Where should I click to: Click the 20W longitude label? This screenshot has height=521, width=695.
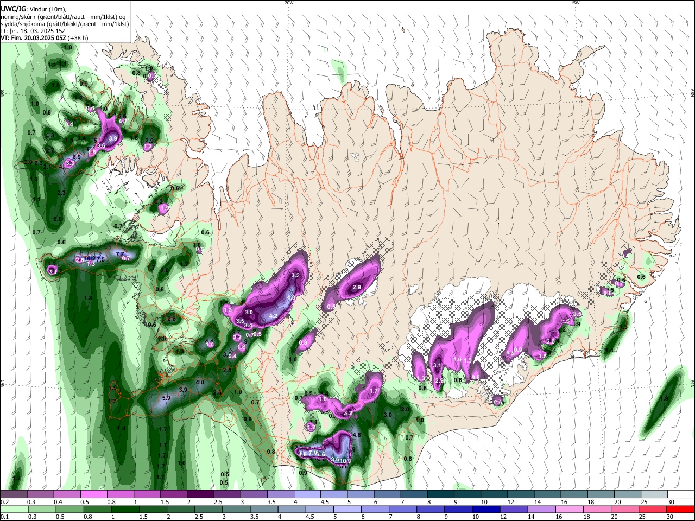[289, 3]
